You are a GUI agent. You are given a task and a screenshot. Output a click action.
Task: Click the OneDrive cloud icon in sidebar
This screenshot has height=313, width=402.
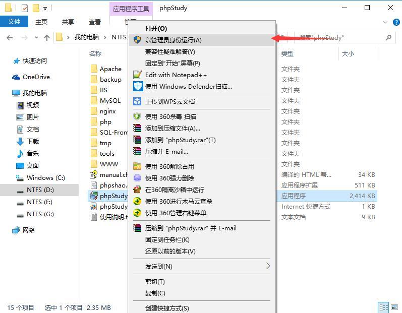[x=16, y=77]
